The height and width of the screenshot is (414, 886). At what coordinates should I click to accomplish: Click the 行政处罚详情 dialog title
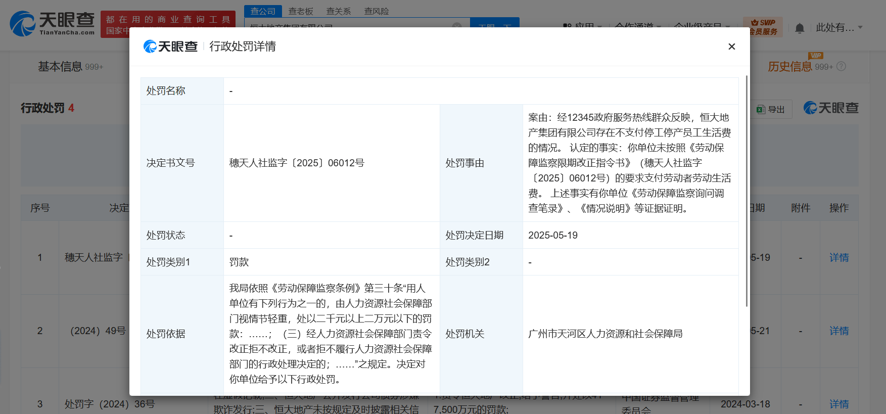[243, 47]
